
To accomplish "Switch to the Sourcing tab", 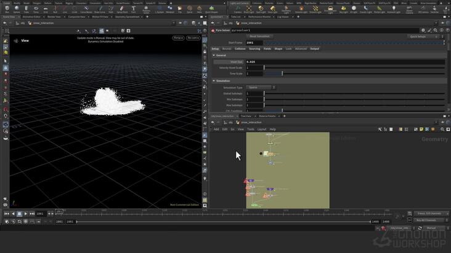I will pos(254,49).
